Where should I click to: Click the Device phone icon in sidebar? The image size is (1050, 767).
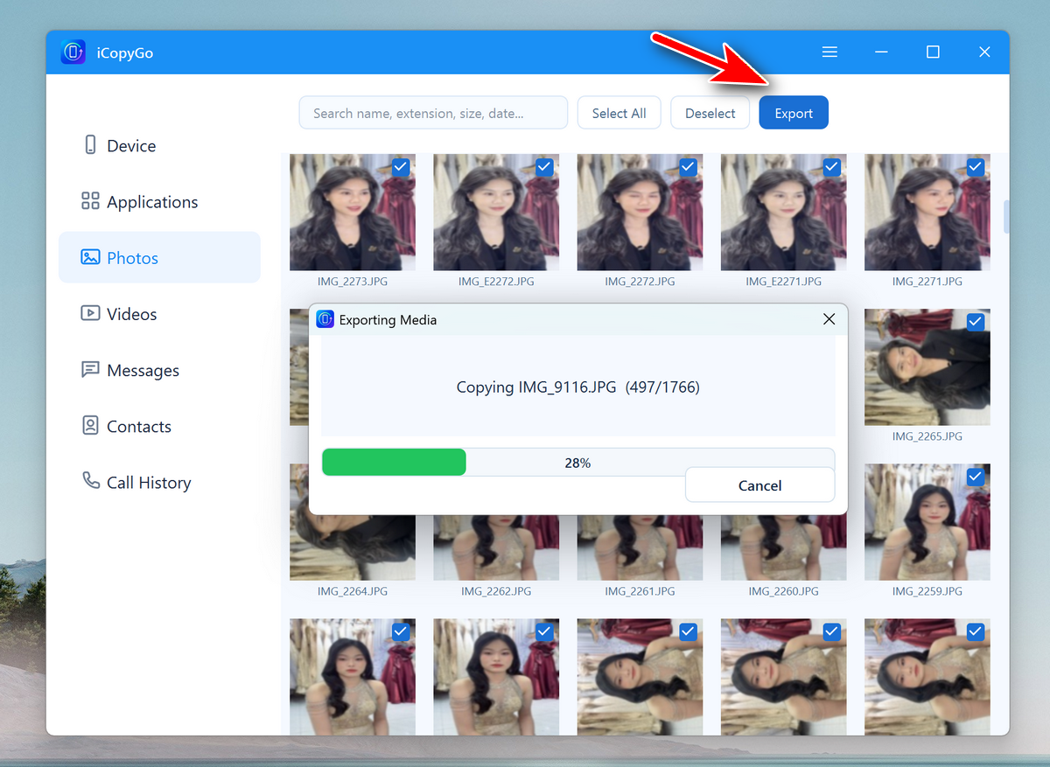pos(90,145)
